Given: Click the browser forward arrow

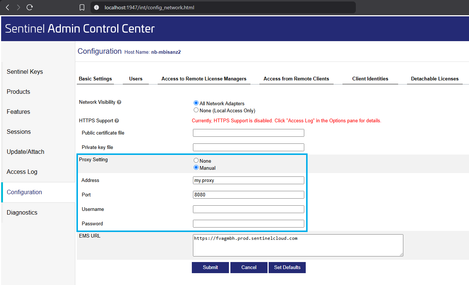Looking at the screenshot, I should click(19, 7).
